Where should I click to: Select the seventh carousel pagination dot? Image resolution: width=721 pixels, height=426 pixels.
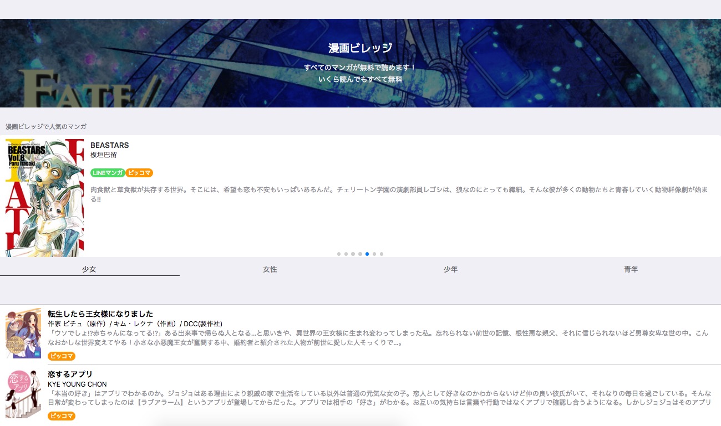pos(382,254)
